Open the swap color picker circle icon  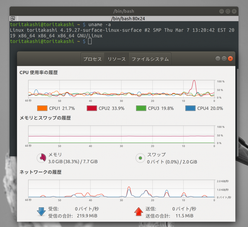tap(140, 158)
